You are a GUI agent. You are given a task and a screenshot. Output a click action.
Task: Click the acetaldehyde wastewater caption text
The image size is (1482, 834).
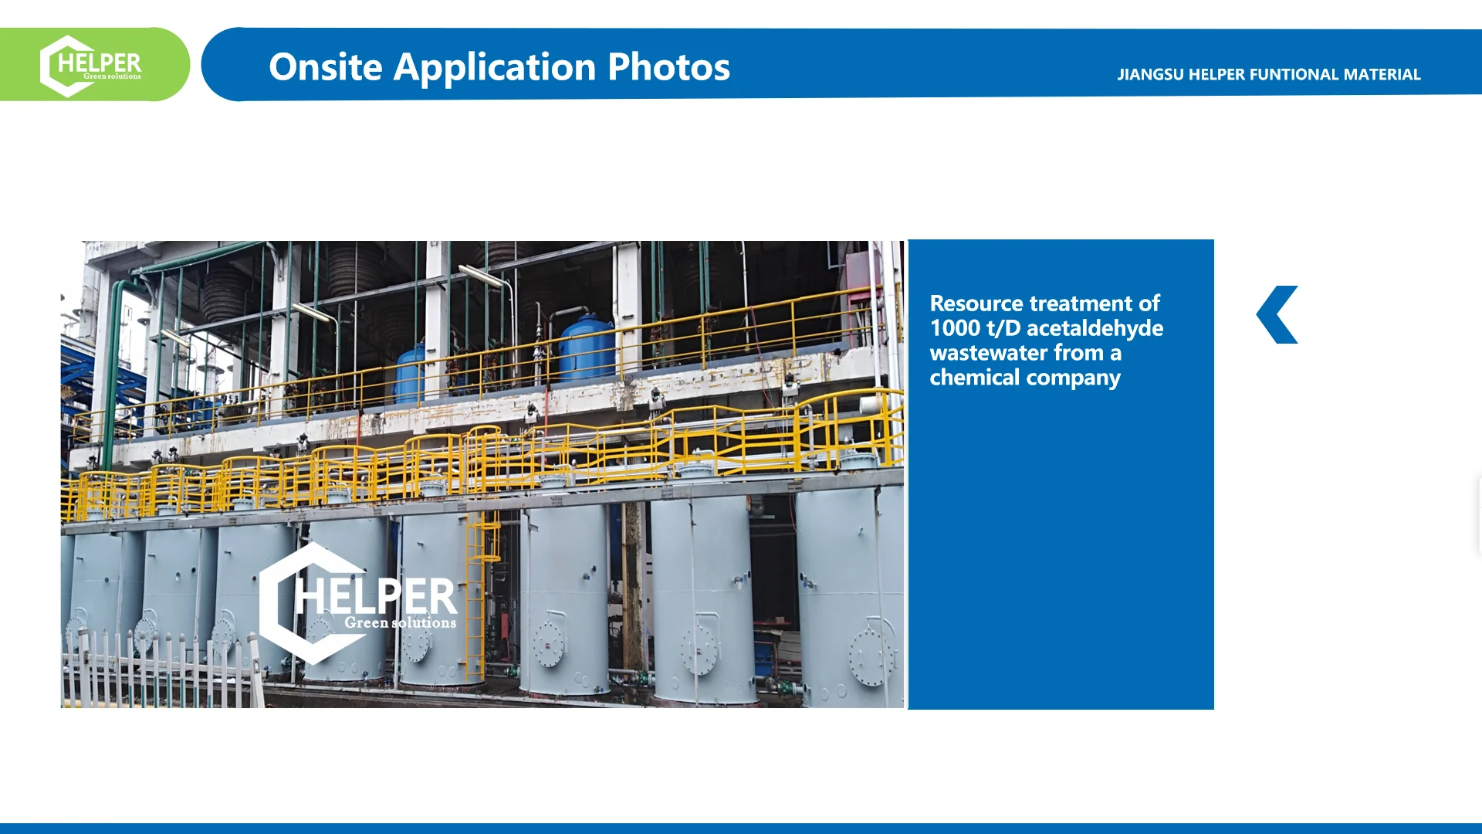(1045, 340)
